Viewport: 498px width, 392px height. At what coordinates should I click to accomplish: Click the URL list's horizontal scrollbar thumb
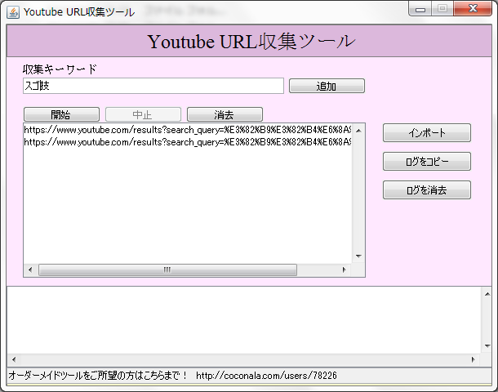[167, 270]
